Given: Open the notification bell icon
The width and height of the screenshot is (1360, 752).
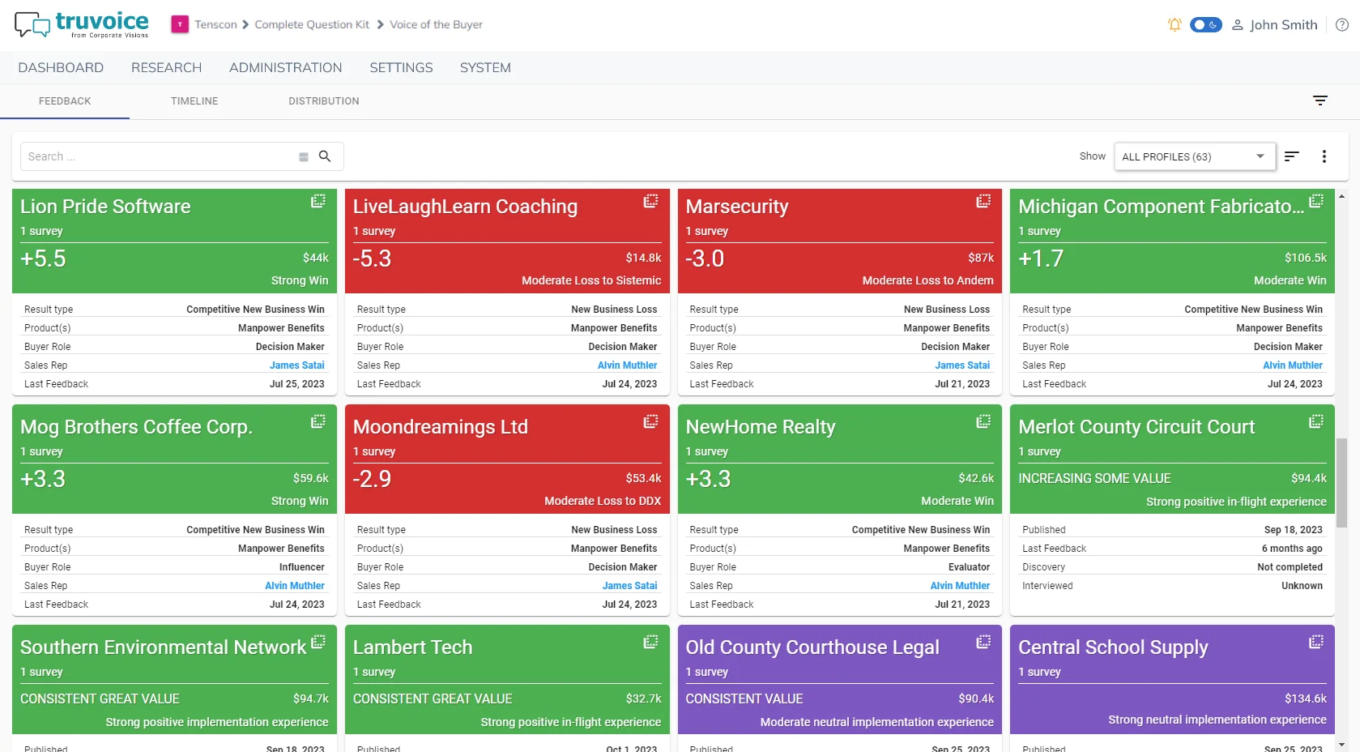Looking at the screenshot, I should [1175, 25].
